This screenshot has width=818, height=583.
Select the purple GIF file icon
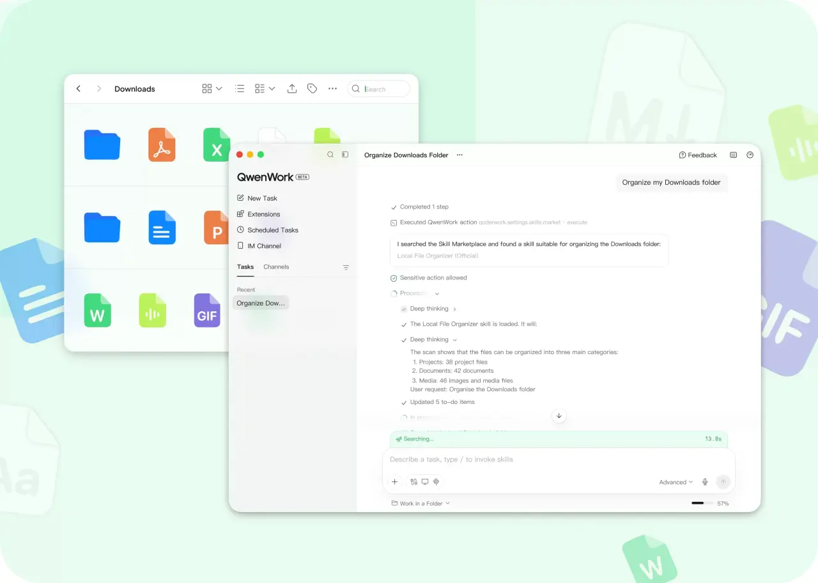point(207,311)
